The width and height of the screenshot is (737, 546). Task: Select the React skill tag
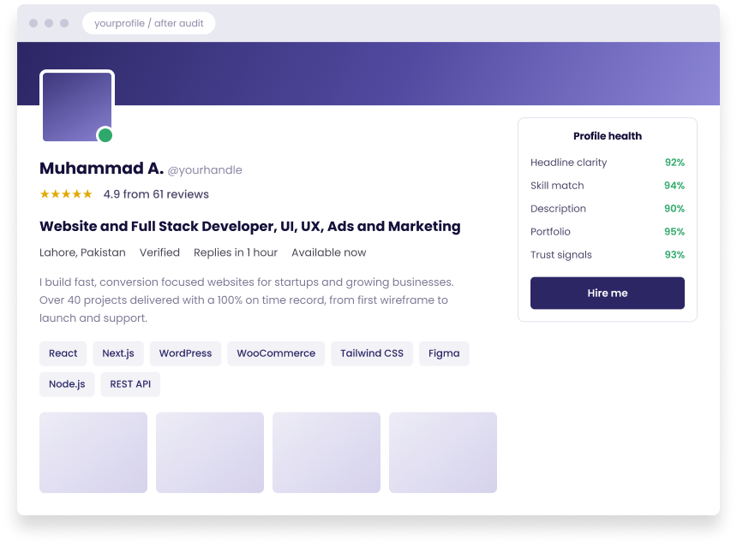[63, 353]
